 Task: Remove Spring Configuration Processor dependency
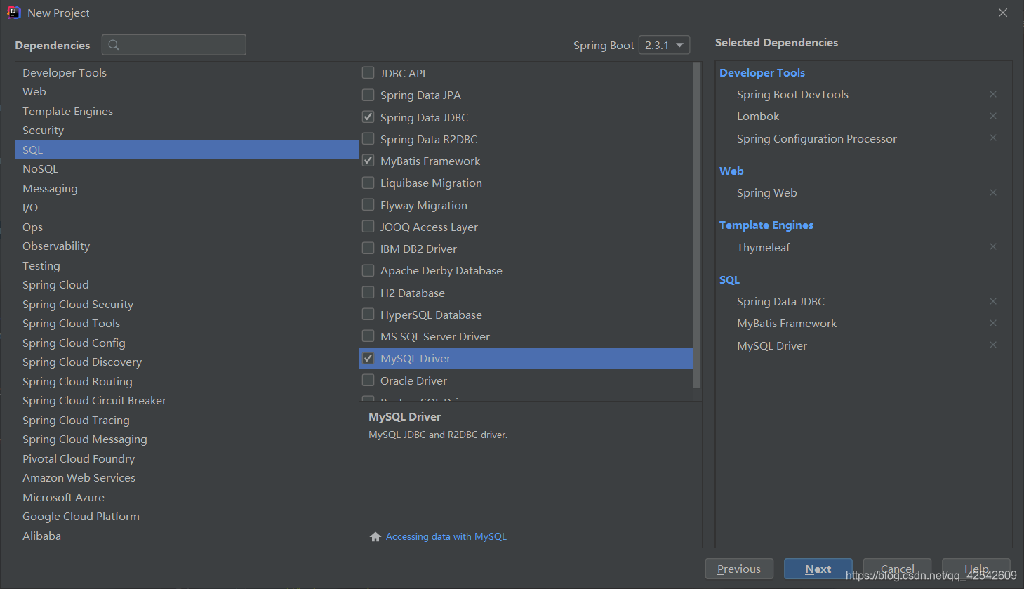[993, 138]
